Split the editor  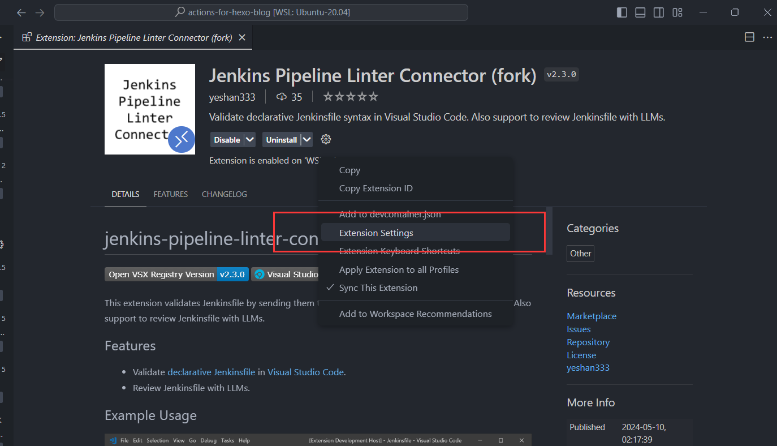pyautogui.click(x=749, y=37)
